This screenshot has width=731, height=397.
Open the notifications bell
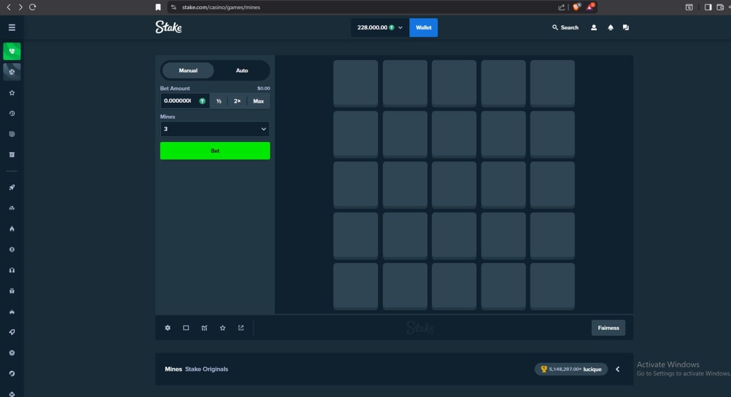point(610,27)
